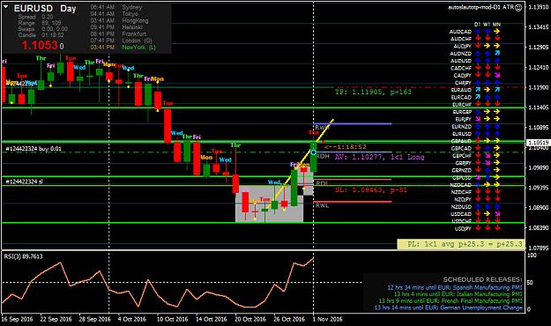This screenshot has height=326, width=551.
Task: Click the EURJPY D1 magenta diagonal arrow
Action: click(x=478, y=119)
